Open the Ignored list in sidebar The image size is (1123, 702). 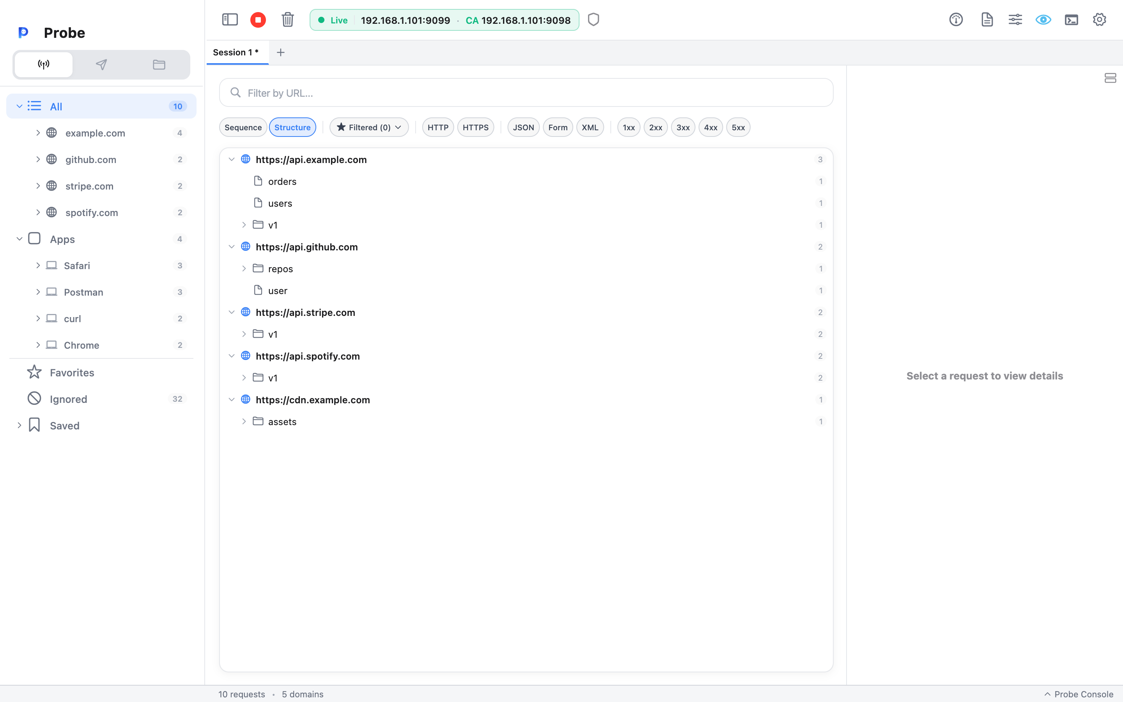click(101, 399)
